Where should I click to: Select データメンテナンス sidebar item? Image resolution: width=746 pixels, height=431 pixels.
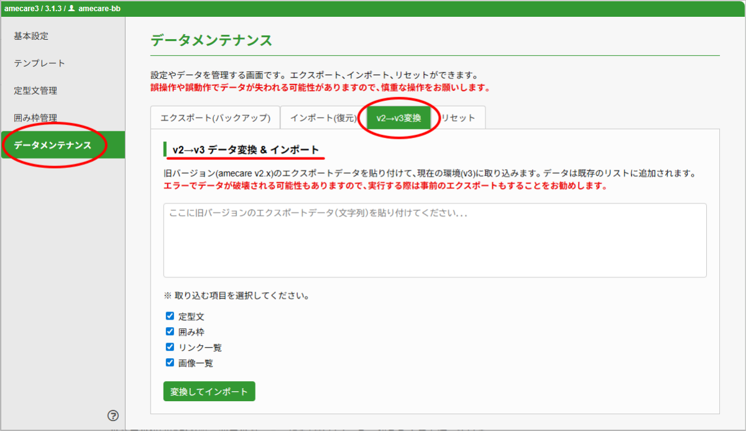point(53,146)
